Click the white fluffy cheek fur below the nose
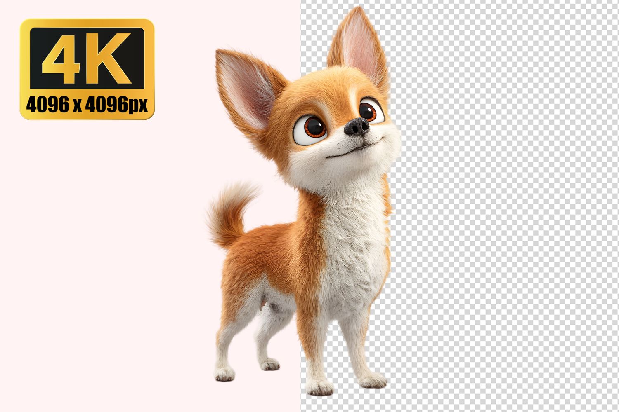The image size is (619, 412). pos(363,165)
